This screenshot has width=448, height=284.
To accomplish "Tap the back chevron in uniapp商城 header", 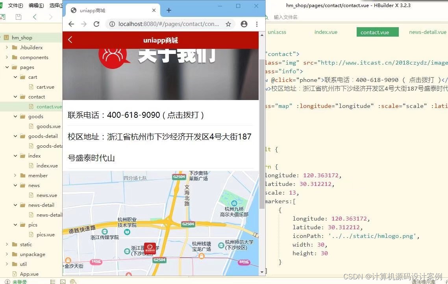I will tap(70, 40).
